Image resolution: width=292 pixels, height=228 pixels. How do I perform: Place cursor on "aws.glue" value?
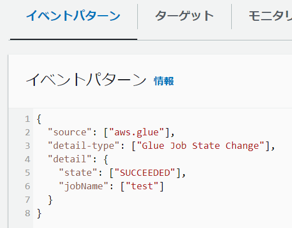point(137,133)
